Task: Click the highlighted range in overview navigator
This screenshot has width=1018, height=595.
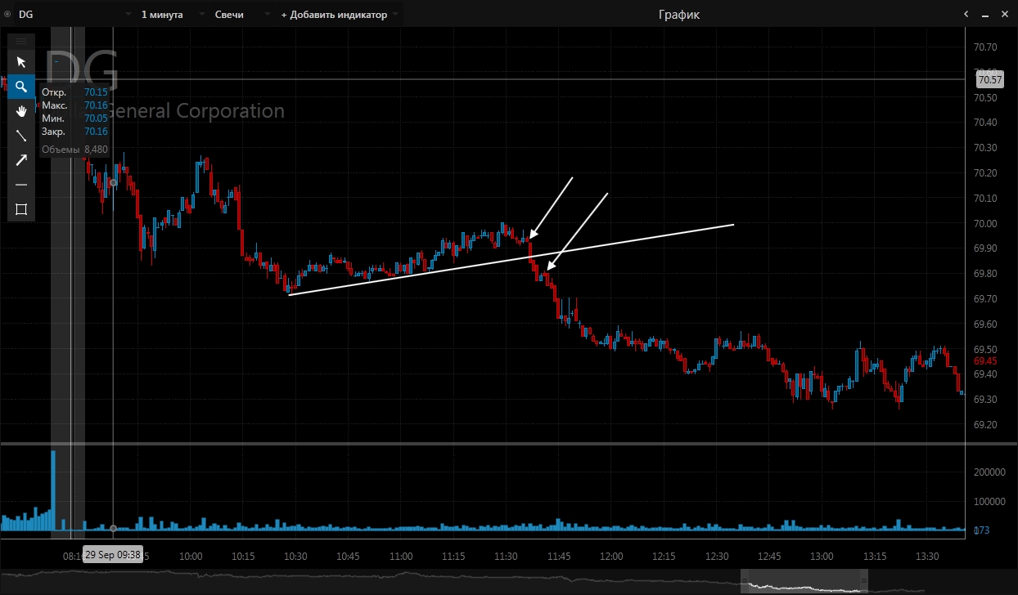Action: coord(802,581)
